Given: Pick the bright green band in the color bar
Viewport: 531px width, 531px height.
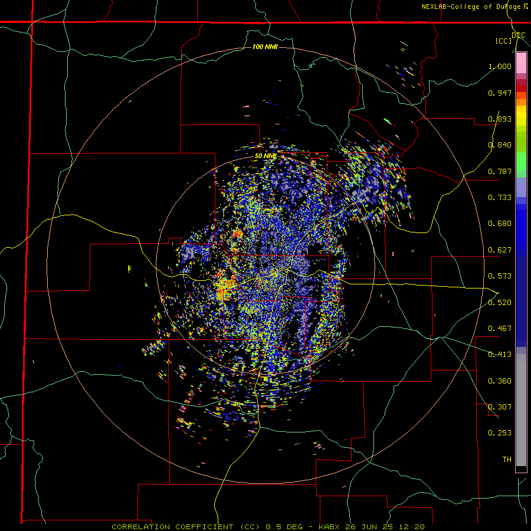Looking at the screenshot, I should tap(521, 161).
